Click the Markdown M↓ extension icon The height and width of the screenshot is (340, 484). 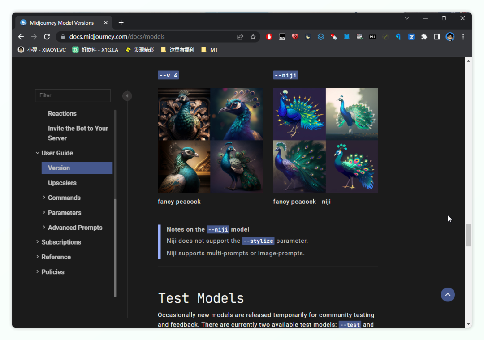(372, 37)
